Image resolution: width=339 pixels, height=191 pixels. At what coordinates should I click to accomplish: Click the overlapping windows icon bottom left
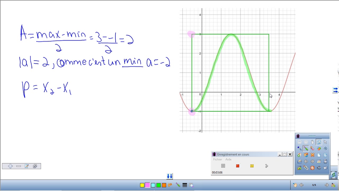point(35,166)
